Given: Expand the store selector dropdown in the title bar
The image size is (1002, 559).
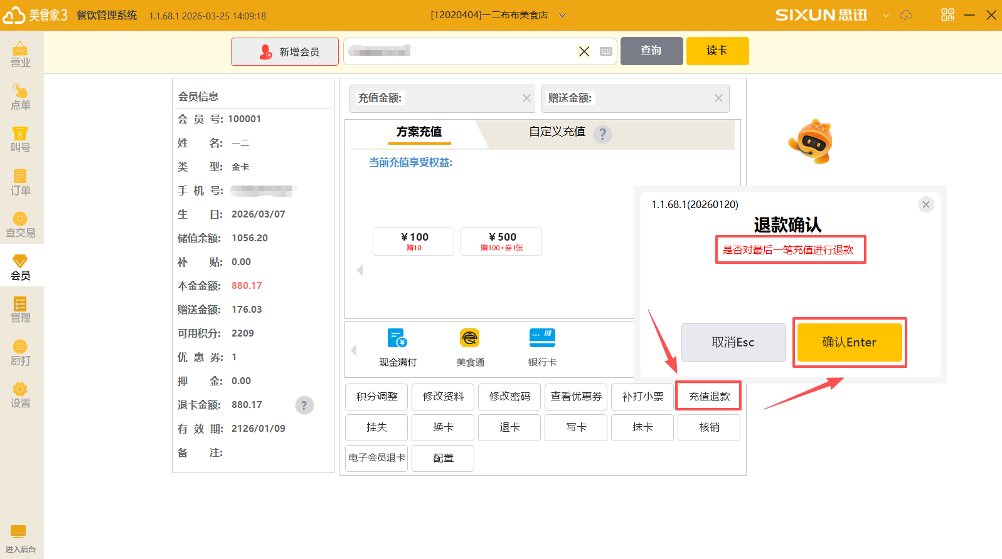Looking at the screenshot, I should click(x=563, y=15).
